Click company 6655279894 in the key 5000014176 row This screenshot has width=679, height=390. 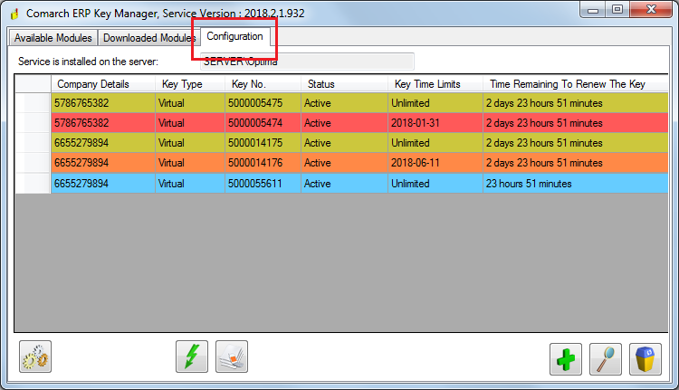coord(103,163)
